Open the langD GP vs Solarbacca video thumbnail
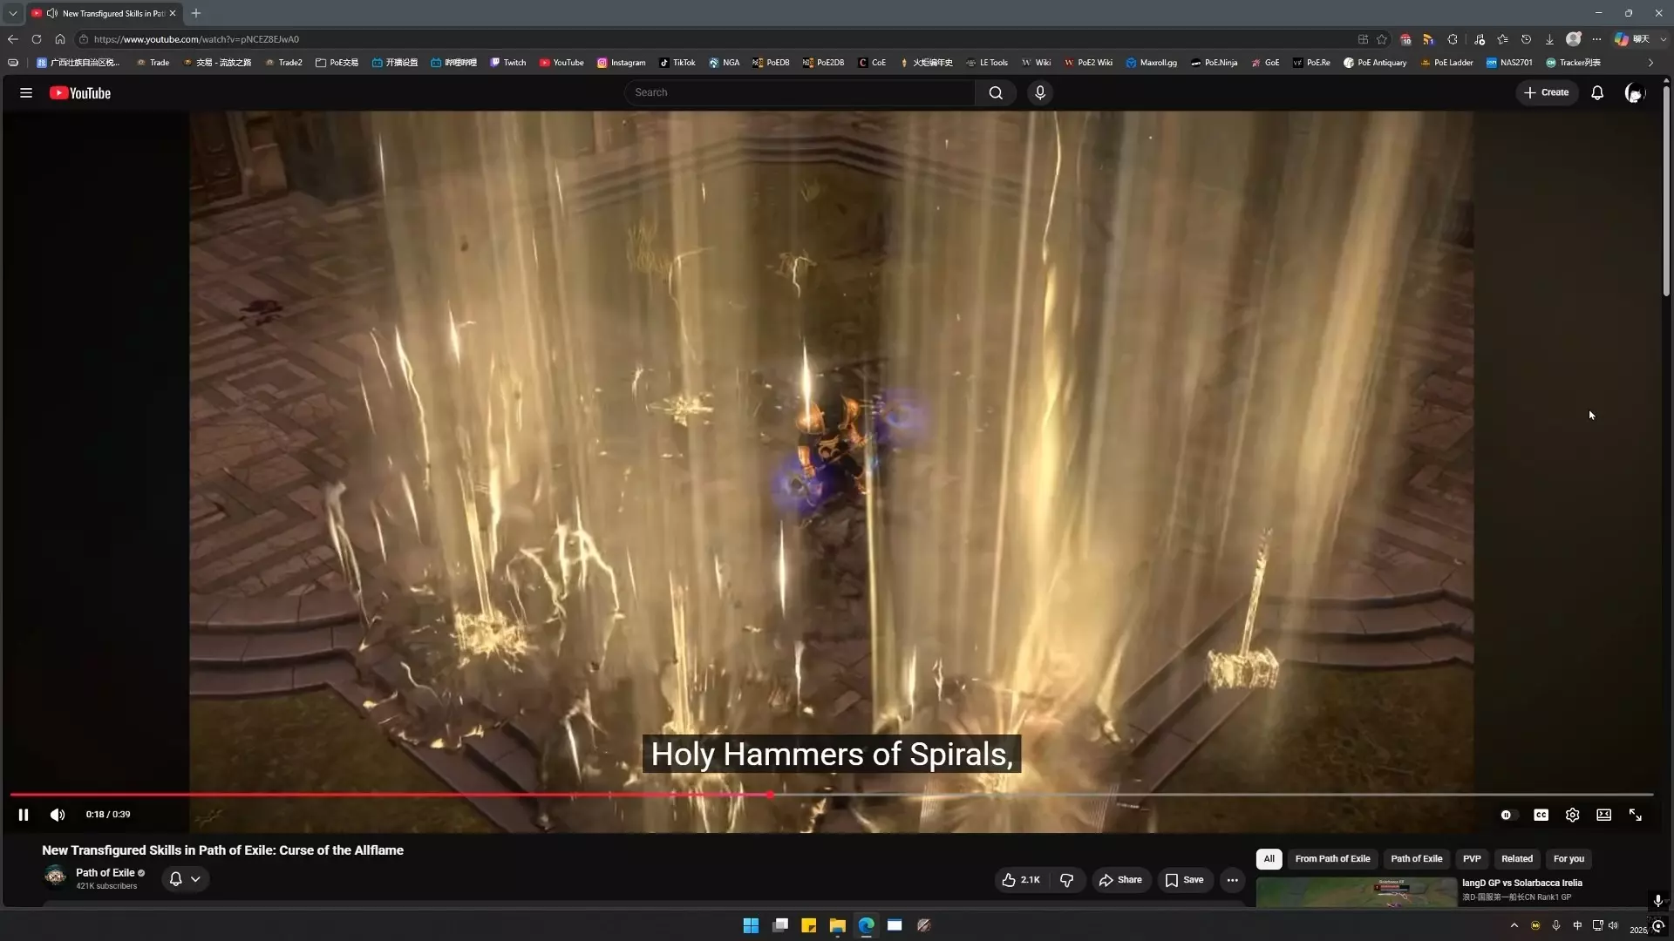Viewport: 1674px width, 941px height. [x=1357, y=892]
